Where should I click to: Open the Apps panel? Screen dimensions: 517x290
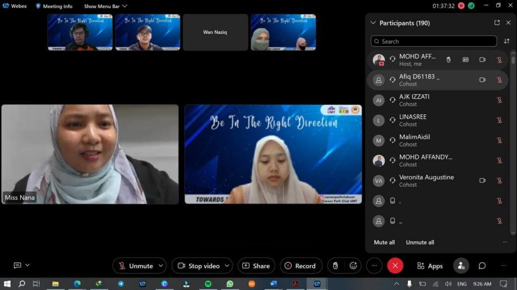click(x=430, y=266)
